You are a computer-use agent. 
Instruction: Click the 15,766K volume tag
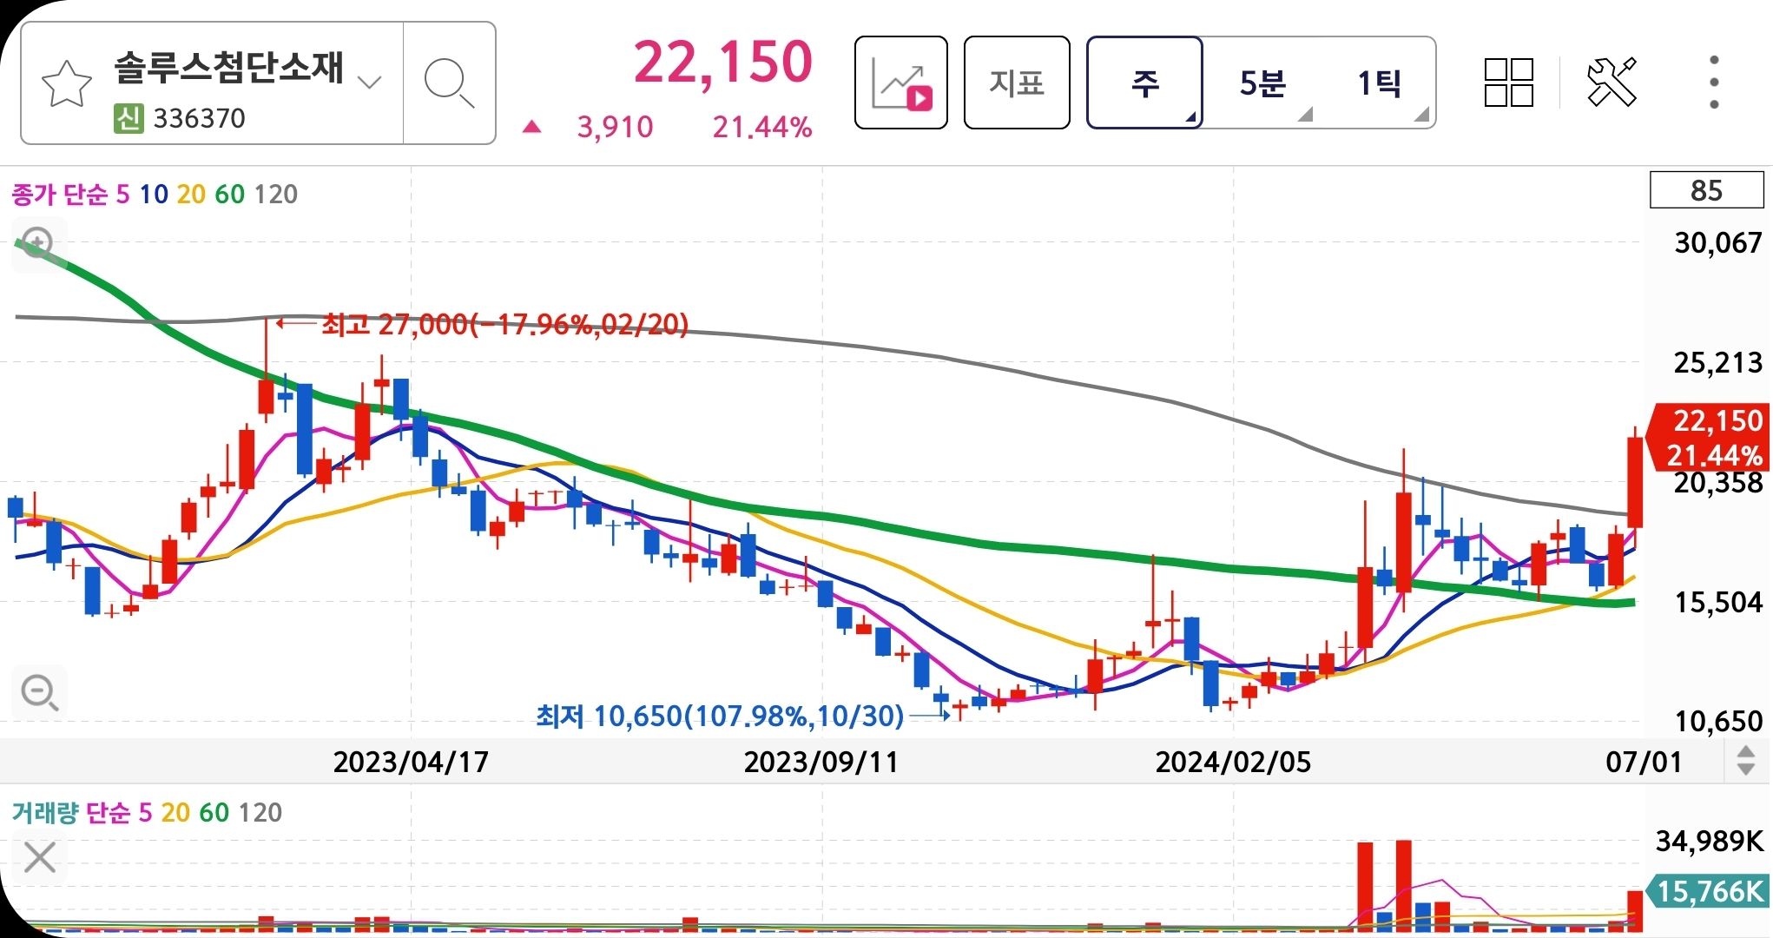coord(1710,891)
